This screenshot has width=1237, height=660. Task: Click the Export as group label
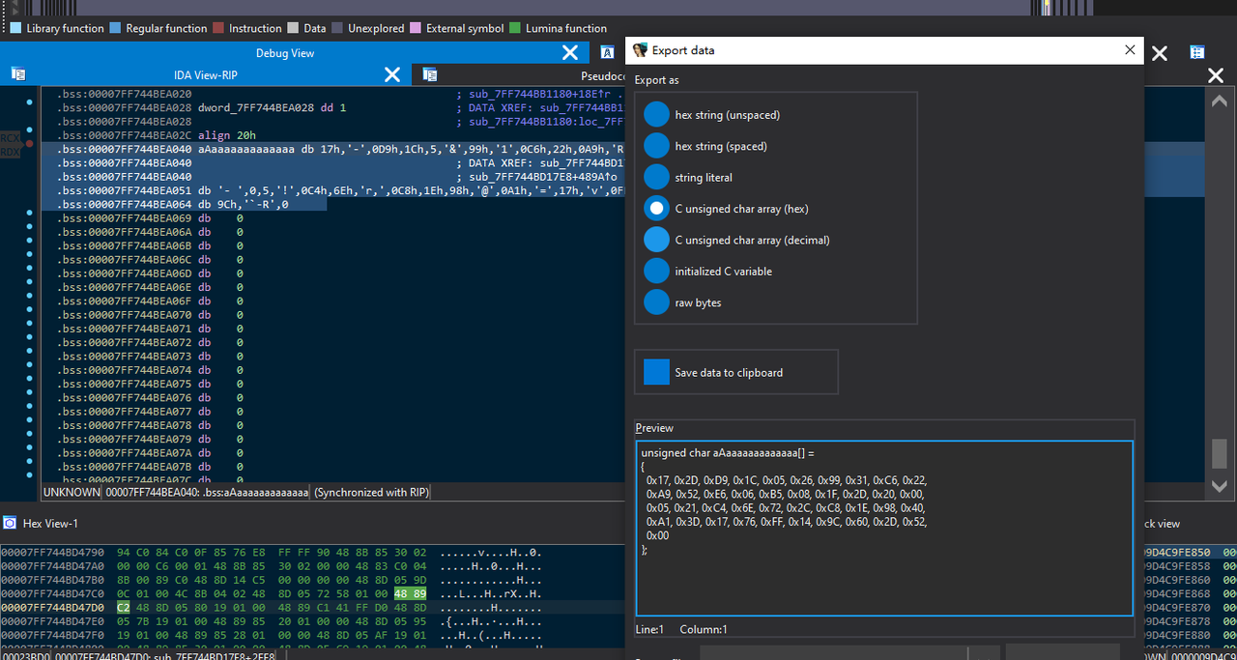657,80
